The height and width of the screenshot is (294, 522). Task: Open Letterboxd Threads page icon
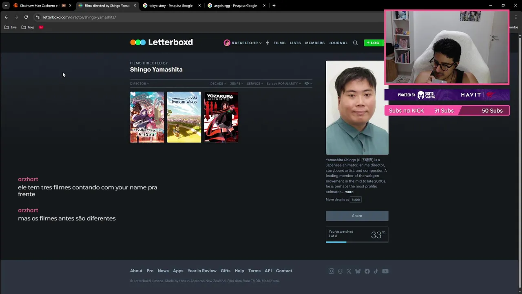pyautogui.click(x=340, y=271)
